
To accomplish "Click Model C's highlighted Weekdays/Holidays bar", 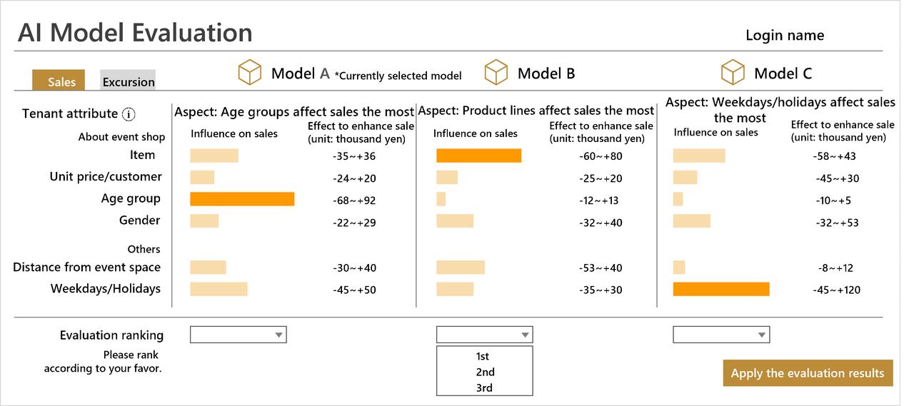I will 721,289.
